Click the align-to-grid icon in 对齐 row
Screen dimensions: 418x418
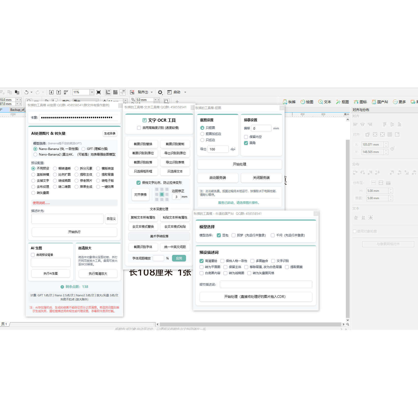[x=390, y=134]
